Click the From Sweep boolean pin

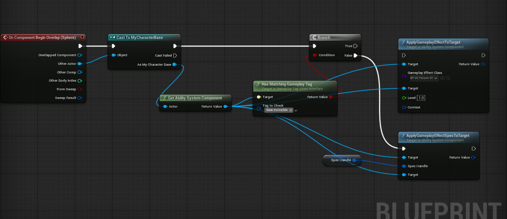click(x=79, y=89)
